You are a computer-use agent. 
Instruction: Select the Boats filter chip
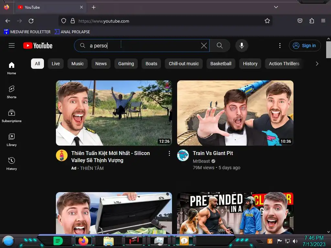click(151, 64)
